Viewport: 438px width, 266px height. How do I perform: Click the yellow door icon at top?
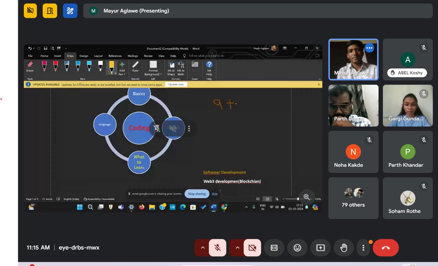point(50,11)
